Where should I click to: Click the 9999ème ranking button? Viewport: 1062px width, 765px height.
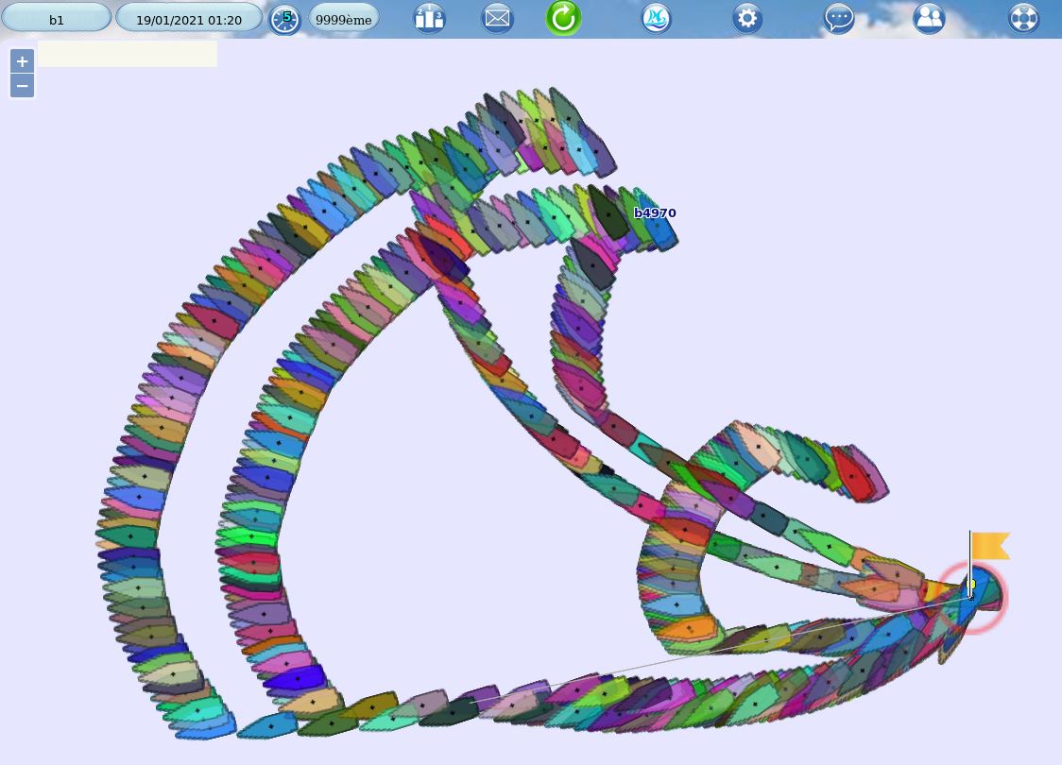point(344,18)
